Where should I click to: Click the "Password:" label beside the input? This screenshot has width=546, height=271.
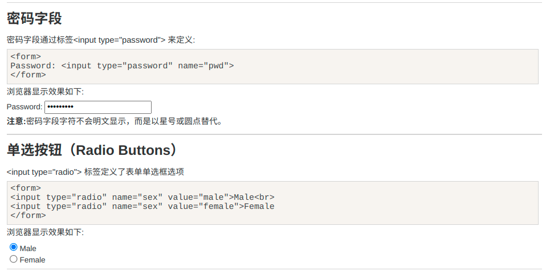[x=25, y=107]
